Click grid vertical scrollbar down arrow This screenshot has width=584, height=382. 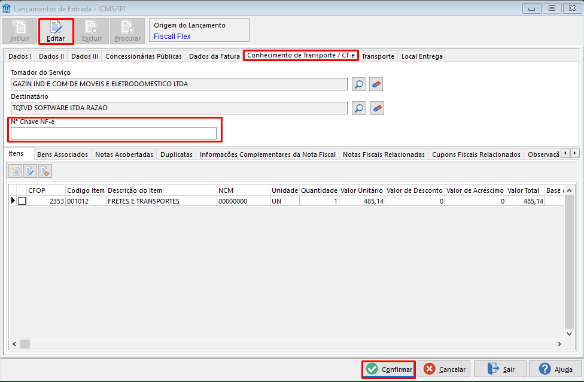569,334
